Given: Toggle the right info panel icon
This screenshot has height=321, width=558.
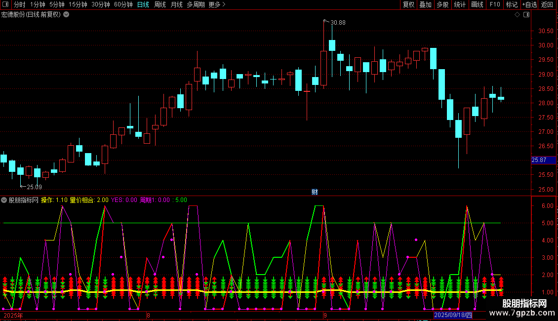Looking at the screenshot, I should coord(526,15).
